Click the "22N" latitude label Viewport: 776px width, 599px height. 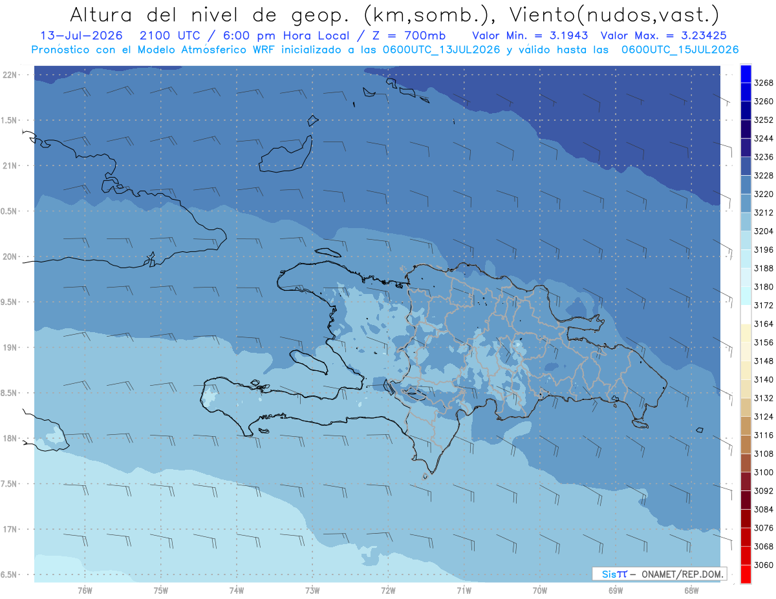click(10, 75)
